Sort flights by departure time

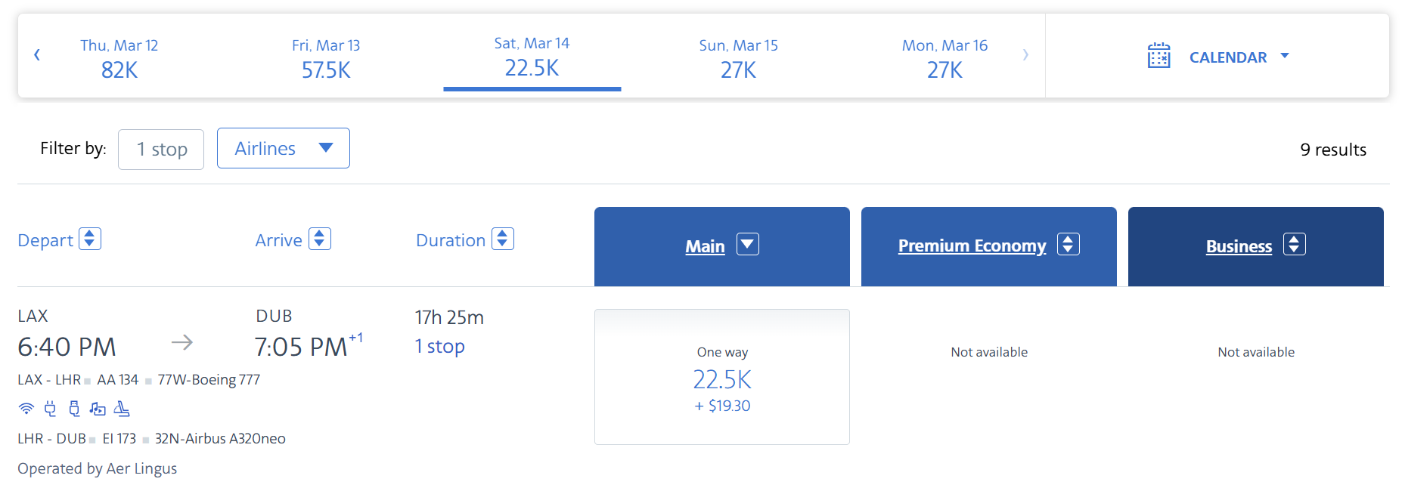90,239
